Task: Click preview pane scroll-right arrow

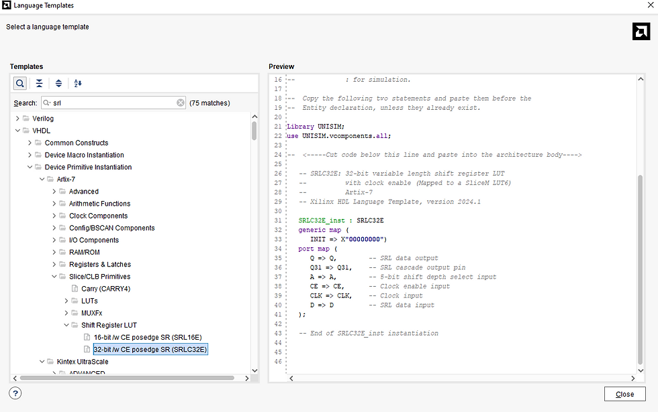Action: (x=632, y=378)
